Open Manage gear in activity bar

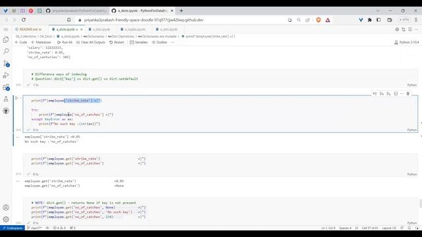(x=6, y=219)
